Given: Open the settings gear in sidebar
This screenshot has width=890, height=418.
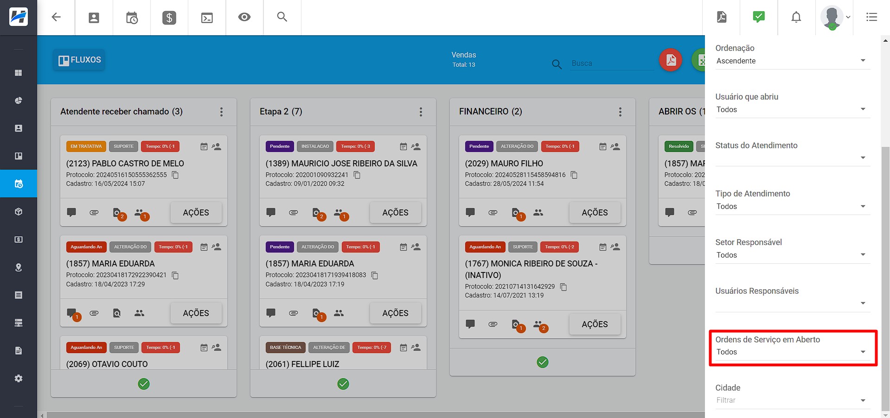Looking at the screenshot, I should pyautogui.click(x=19, y=379).
